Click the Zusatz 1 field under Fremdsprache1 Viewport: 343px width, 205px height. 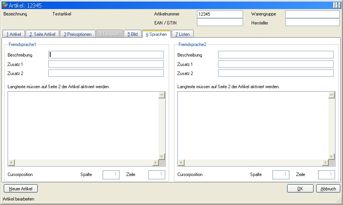tap(106, 64)
